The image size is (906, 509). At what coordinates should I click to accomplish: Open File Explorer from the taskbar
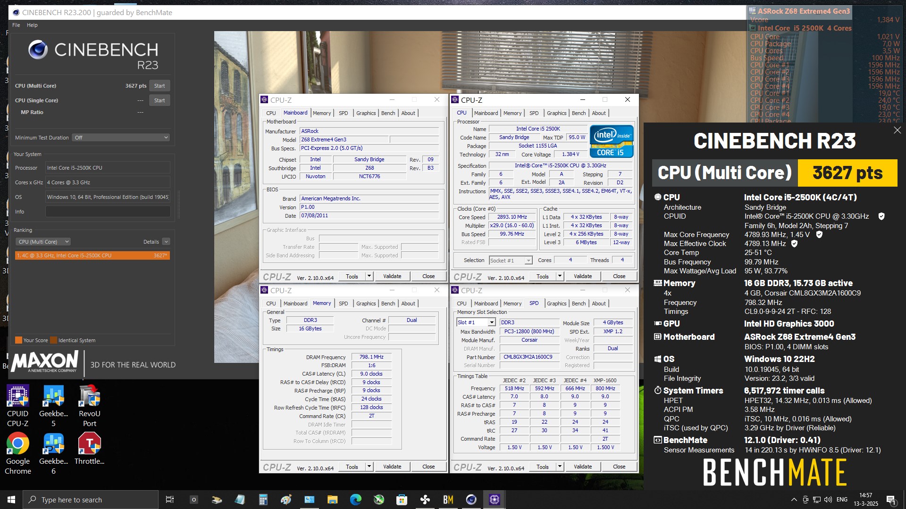coord(332,500)
